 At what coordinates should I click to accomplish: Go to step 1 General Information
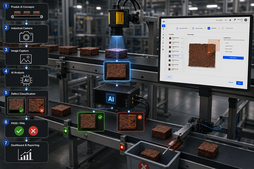point(182,28)
